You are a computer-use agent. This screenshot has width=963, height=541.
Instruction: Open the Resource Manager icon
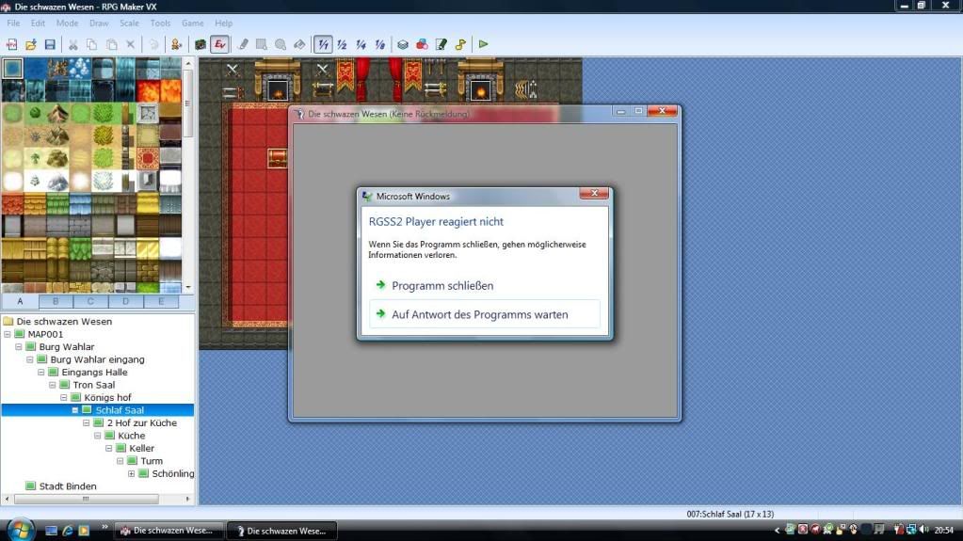(x=422, y=44)
